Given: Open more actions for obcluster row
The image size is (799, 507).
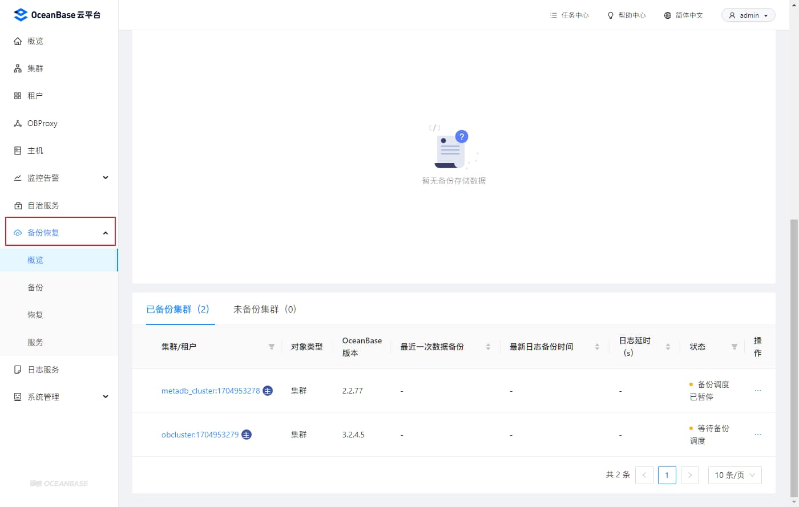Looking at the screenshot, I should [757, 435].
